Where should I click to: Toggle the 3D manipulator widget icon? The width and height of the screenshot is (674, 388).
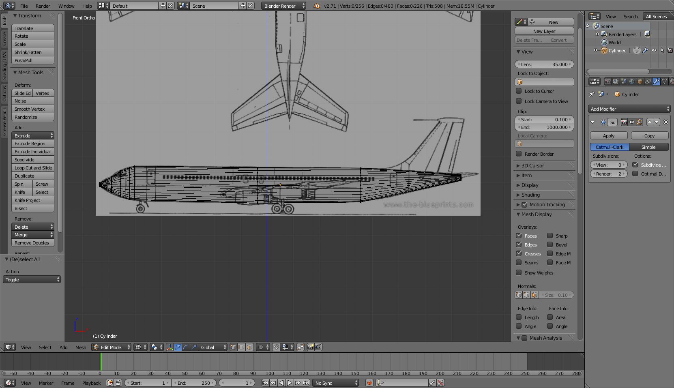pos(170,347)
